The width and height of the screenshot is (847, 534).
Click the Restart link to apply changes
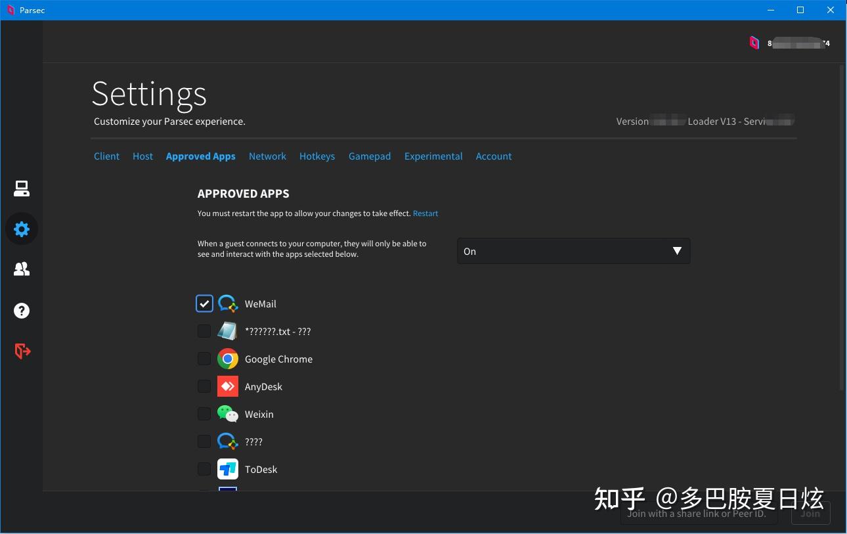425,213
